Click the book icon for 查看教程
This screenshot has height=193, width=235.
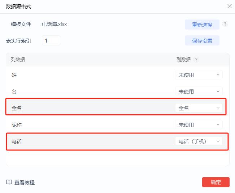tap(9, 183)
